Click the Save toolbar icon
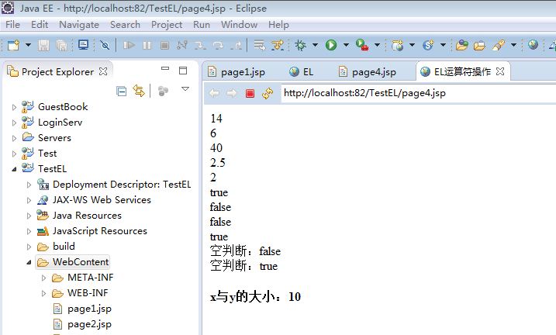Viewport: 556px width, 335px height. (43, 46)
